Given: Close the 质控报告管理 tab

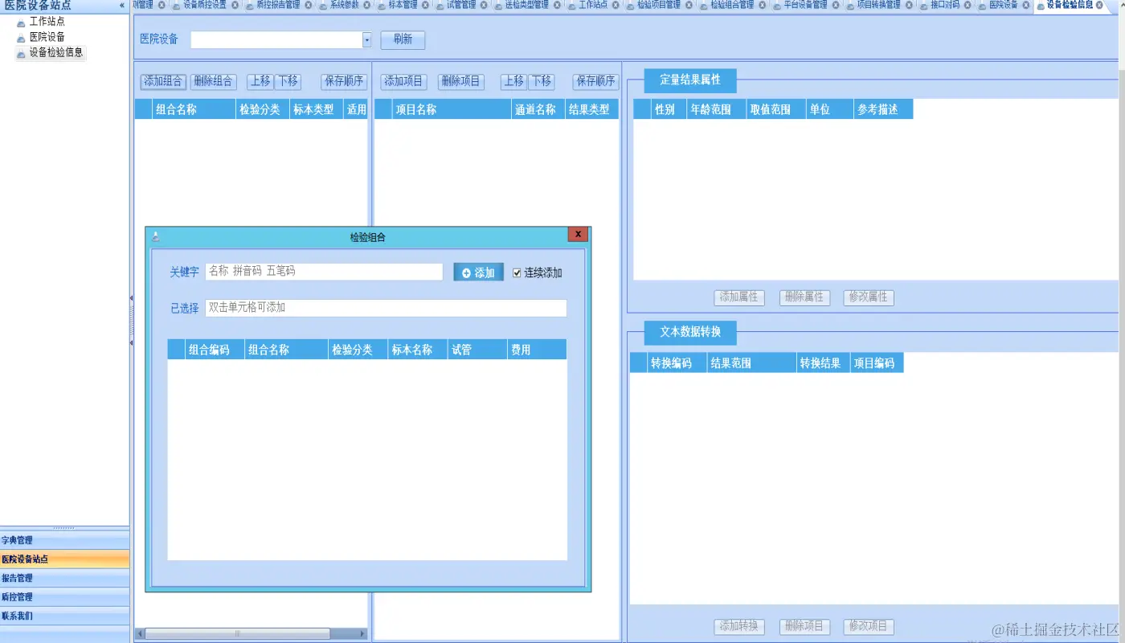Looking at the screenshot, I should pyautogui.click(x=309, y=5).
